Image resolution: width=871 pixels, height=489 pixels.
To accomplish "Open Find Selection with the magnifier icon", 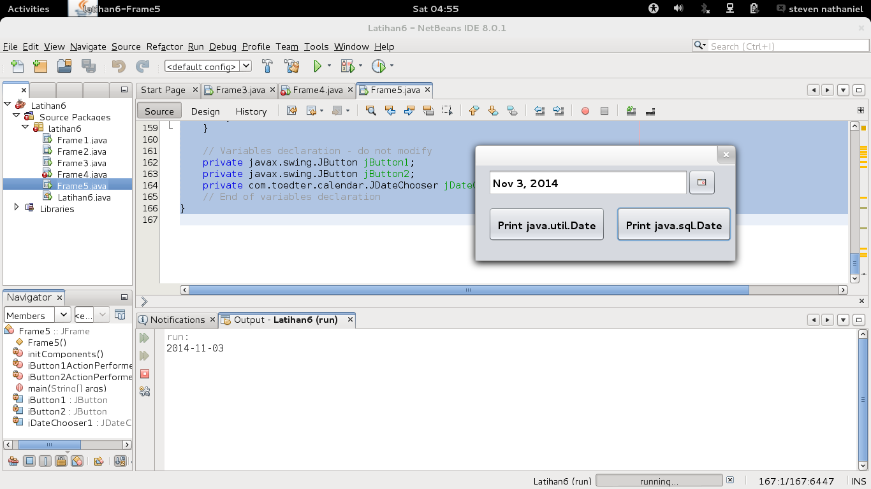I will click(x=370, y=111).
